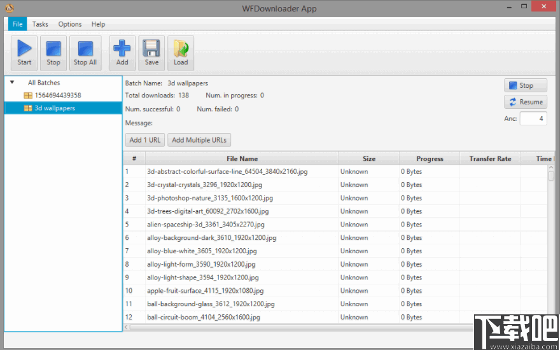Open the Options menu
This screenshot has height=350, width=560.
(x=70, y=24)
